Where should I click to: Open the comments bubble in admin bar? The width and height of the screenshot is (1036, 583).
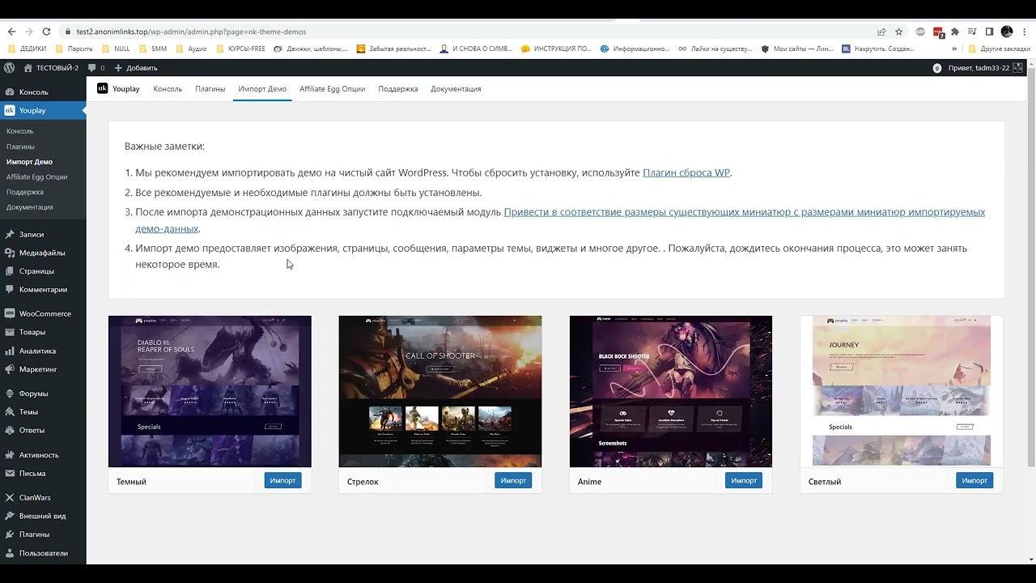(x=96, y=68)
